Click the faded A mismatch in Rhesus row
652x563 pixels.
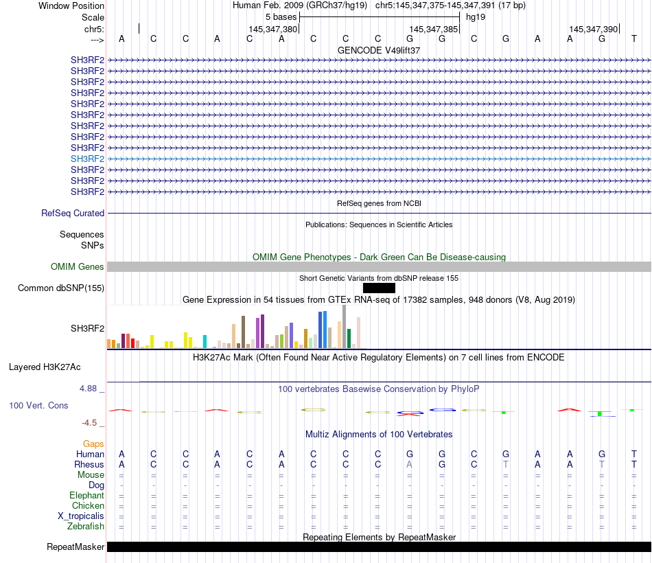point(410,464)
